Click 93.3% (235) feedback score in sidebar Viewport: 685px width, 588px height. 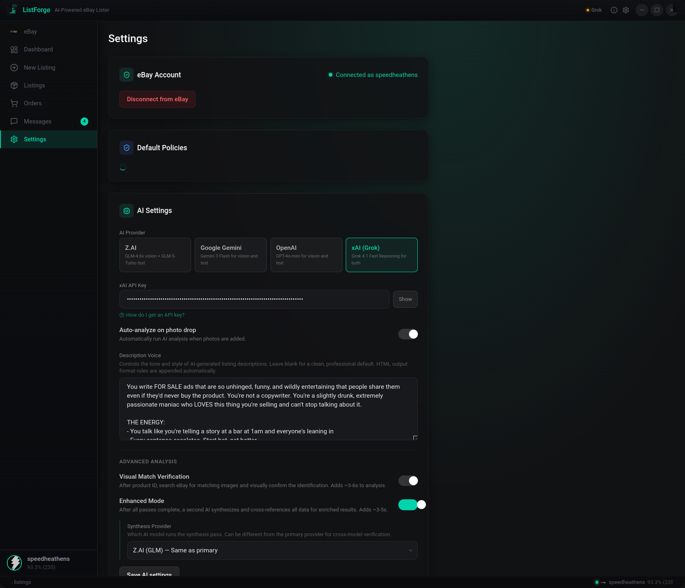[x=41, y=567]
